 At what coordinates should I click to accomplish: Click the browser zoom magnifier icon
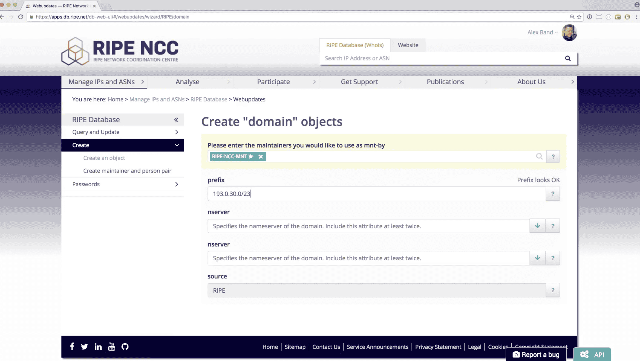572,17
